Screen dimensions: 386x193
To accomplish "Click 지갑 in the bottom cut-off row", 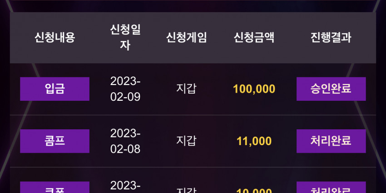I will click(x=186, y=190).
